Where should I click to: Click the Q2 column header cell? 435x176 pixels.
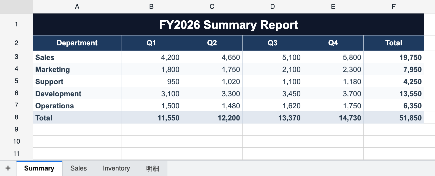212,43
